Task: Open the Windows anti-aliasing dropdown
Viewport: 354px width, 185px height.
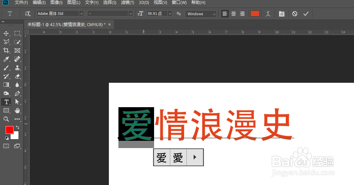Action: coord(201,14)
